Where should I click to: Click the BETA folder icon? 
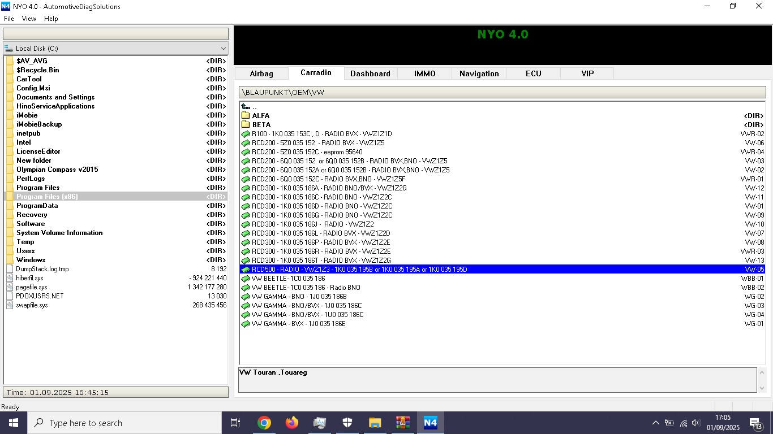pyautogui.click(x=245, y=125)
